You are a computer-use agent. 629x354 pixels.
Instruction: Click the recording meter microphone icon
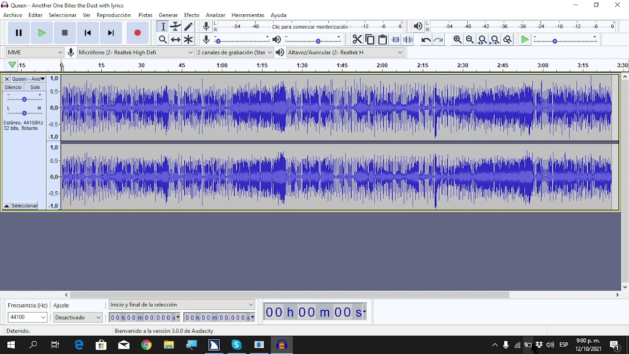206,26
